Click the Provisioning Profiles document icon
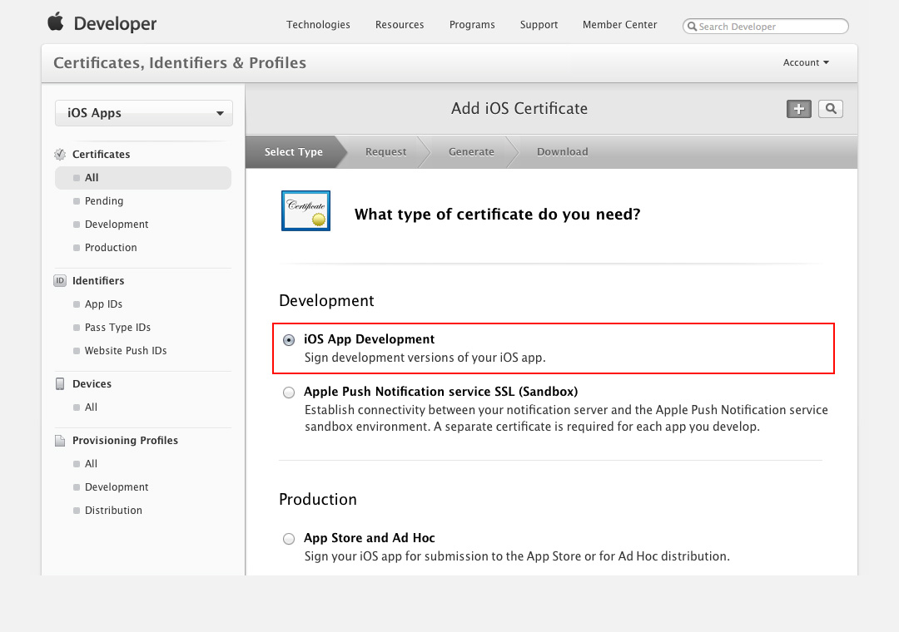The image size is (899, 632). [60, 441]
